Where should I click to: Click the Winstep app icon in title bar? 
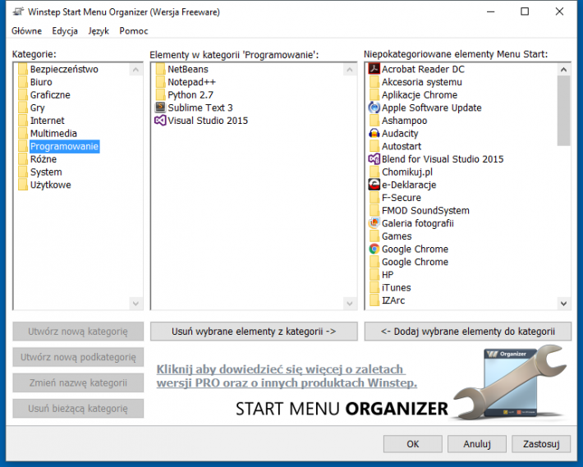click(x=18, y=11)
